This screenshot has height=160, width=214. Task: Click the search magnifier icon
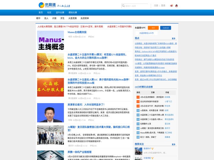click(x=123, y=6)
